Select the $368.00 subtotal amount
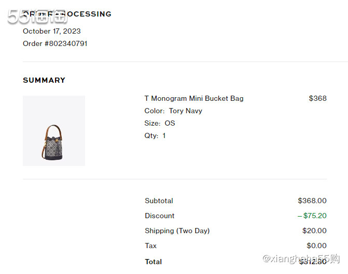 [x=312, y=201]
